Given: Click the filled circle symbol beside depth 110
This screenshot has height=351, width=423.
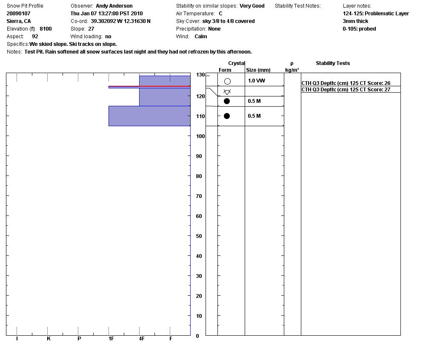Looking at the screenshot, I should tap(227, 116).
